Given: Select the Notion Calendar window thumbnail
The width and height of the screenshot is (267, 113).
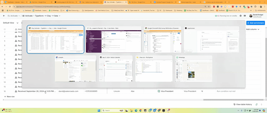Looking at the screenshot, I should (116, 69).
